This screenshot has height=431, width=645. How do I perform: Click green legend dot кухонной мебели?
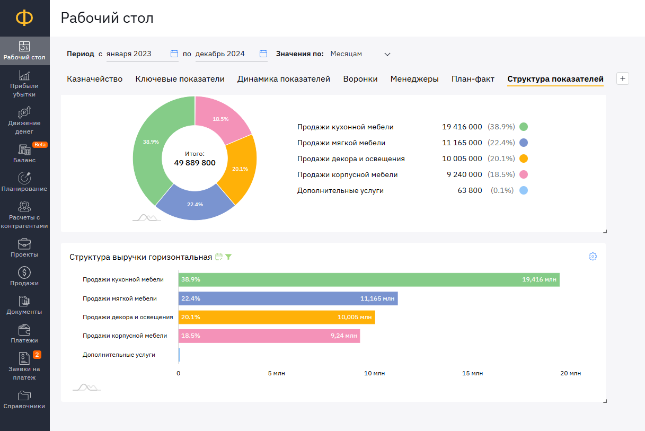524,127
